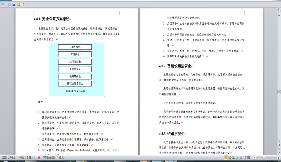Click heading 4.8.2 基础设施层安全
This screenshot has height=162, width=281.
pyautogui.click(x=175, y=66)
